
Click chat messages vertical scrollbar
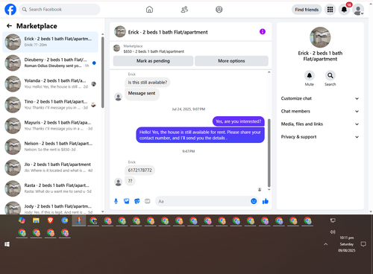coord(269,153)
